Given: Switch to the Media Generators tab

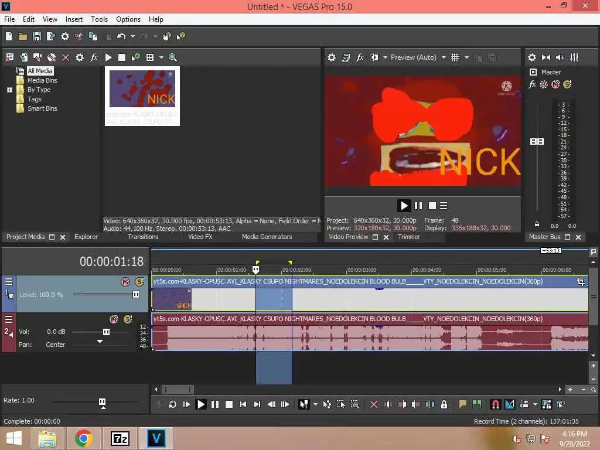Looking at the screenshot, I should click(267, 237).
